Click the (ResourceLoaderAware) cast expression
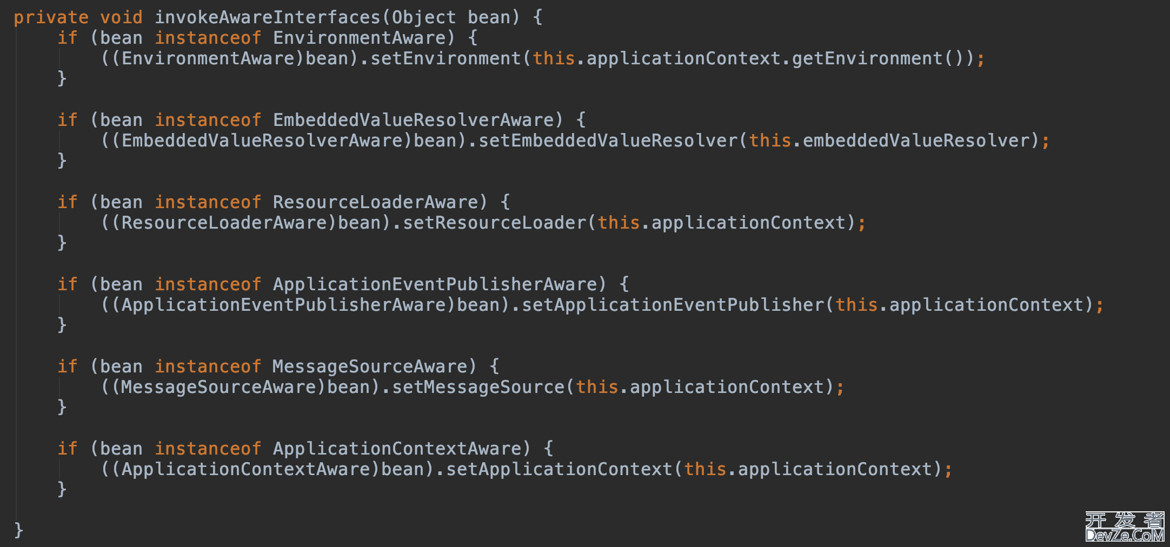The width and height of the screenshot is (1170, 547). pos(224,223)
